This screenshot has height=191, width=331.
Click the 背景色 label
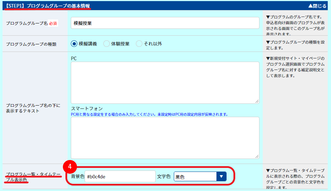click(x=78, y=177)
